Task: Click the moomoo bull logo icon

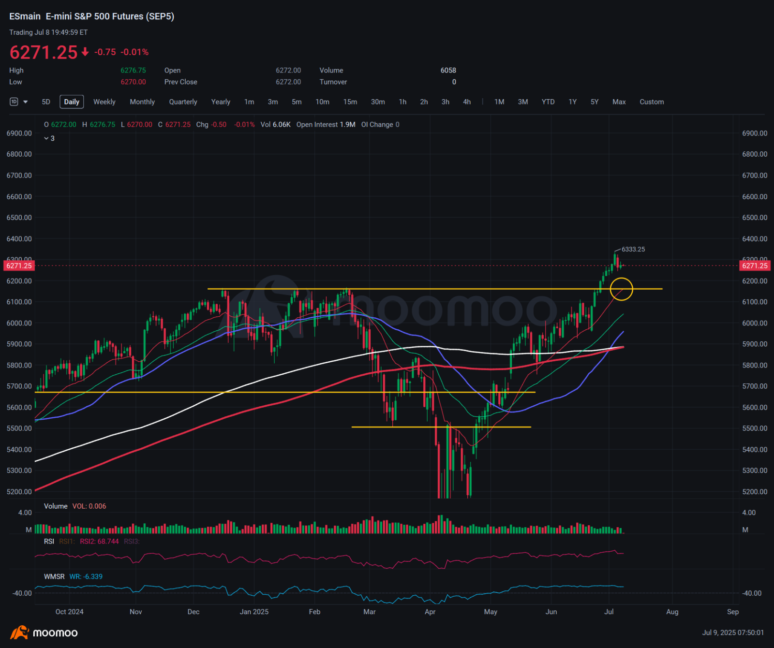Action: tap(19, 633)
